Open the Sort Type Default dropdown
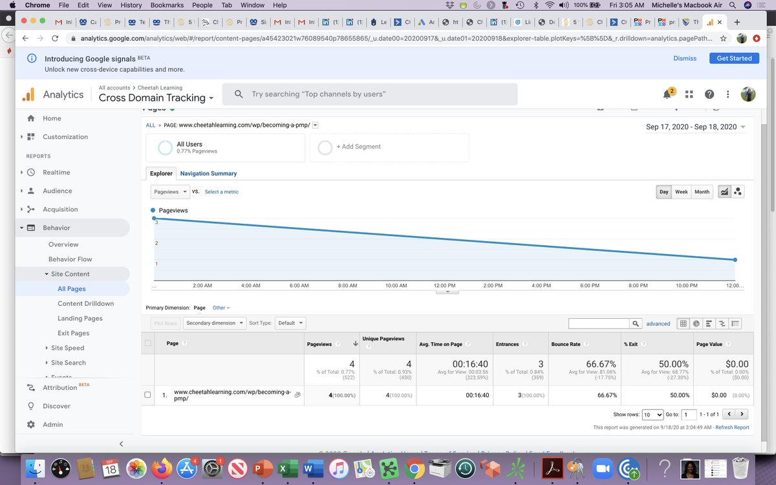The height and width of the screenshot is (485, 776). tap(290, 323)
